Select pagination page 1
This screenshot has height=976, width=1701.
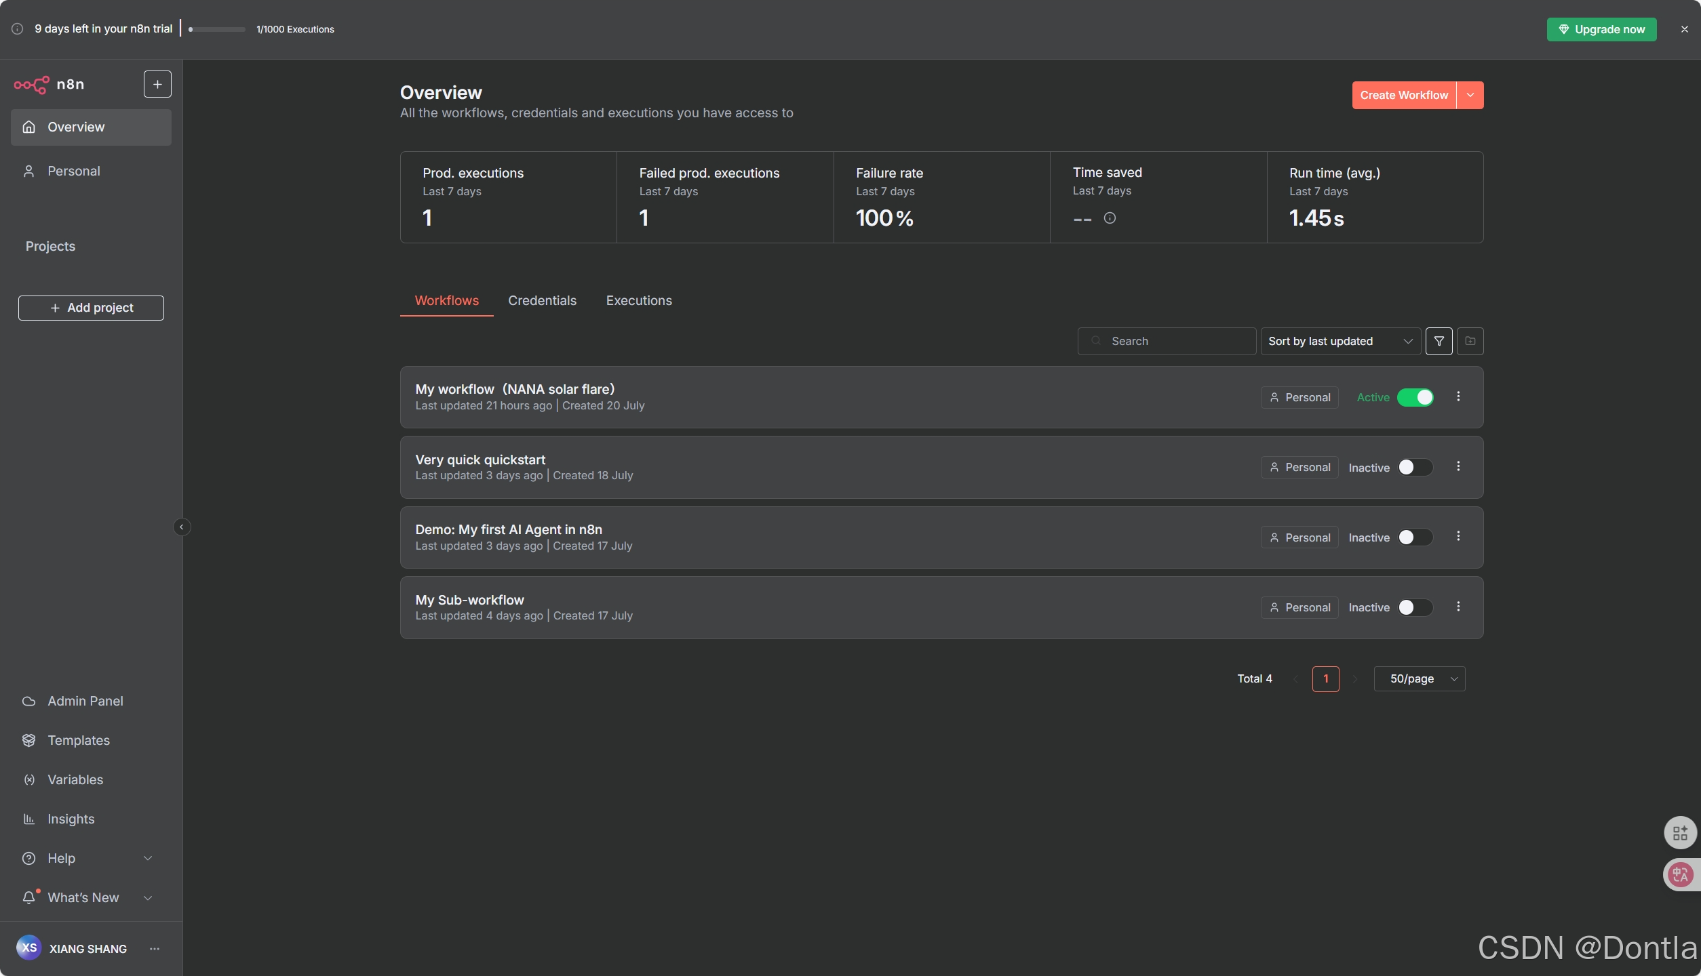pyautogui.click(x=1326, y=679)
